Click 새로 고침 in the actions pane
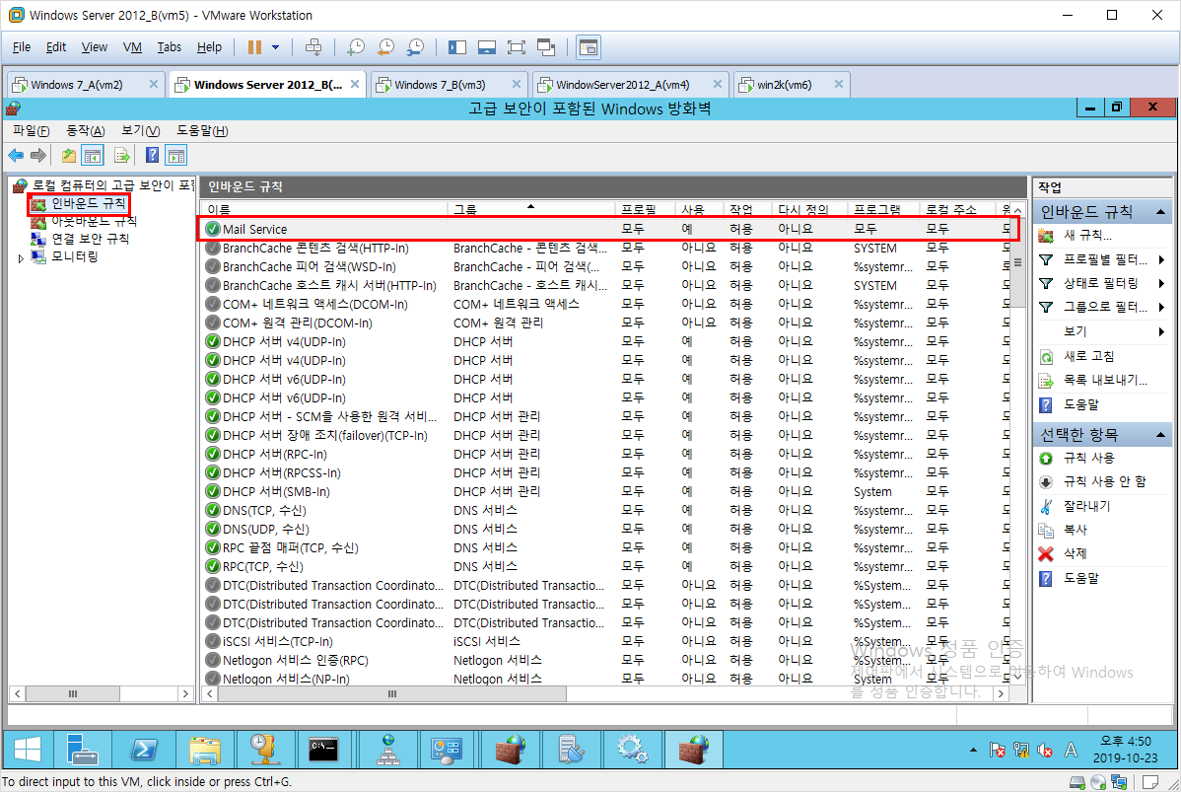This screenshot has width=1181, height=792. [1088, 356]
